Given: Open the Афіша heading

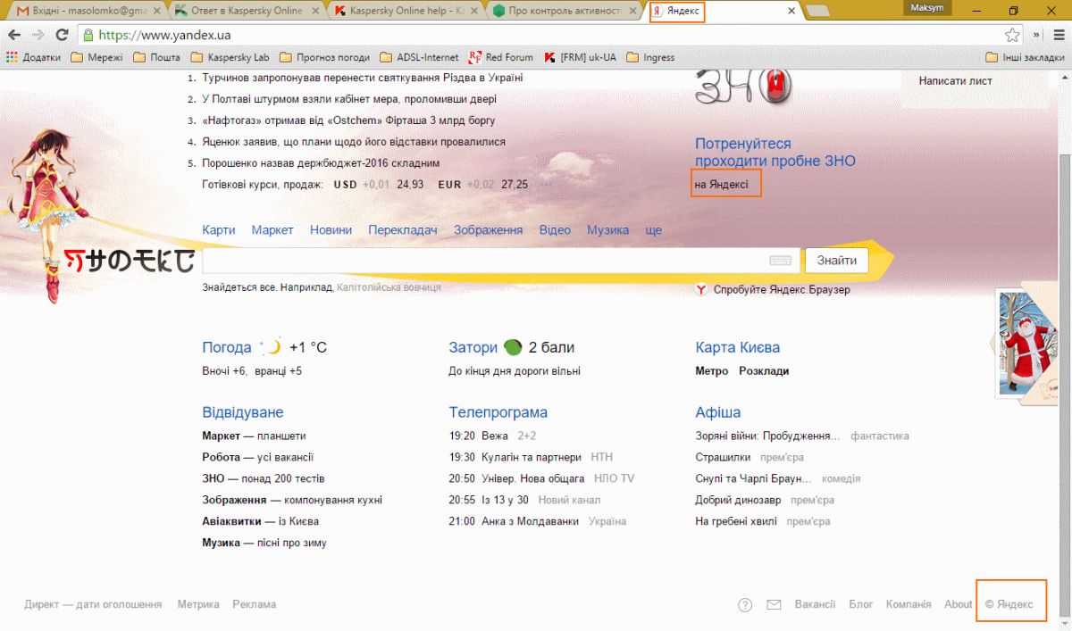Looking at the screenshot, I should (718, 412).
